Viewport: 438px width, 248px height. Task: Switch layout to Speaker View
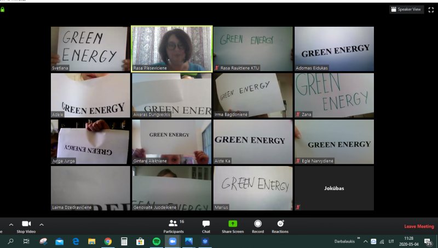click(x=406, y=9)
